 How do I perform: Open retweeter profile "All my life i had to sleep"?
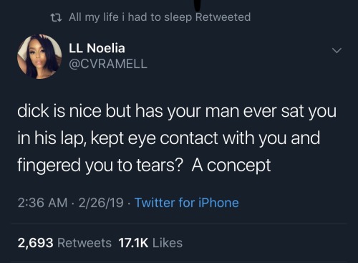(130, 17)
